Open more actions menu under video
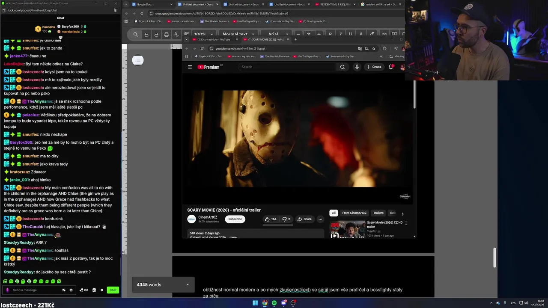The width and height of the screenshot is (548, 308). point(320,219)
